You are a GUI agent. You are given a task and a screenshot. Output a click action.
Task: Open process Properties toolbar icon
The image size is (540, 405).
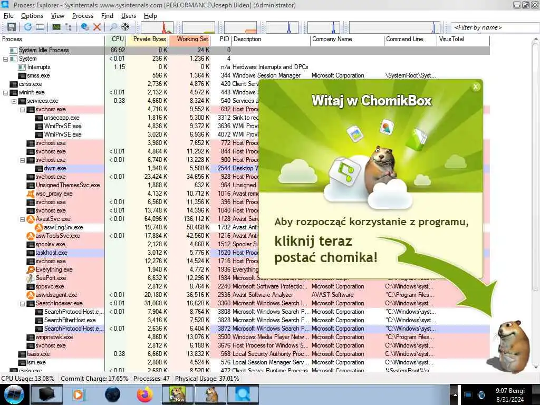[85, 27]
